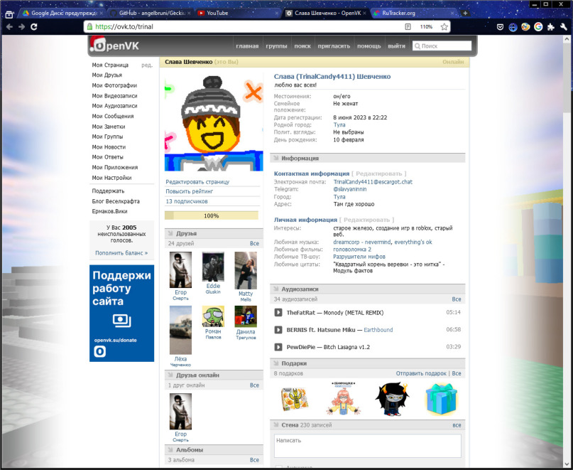Click Отправить подарок link
This screenshot has height=470, width=573.
(x=421, y=373)
